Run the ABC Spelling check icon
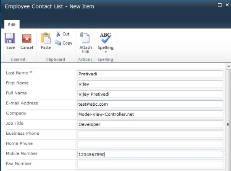 [105, 38]
